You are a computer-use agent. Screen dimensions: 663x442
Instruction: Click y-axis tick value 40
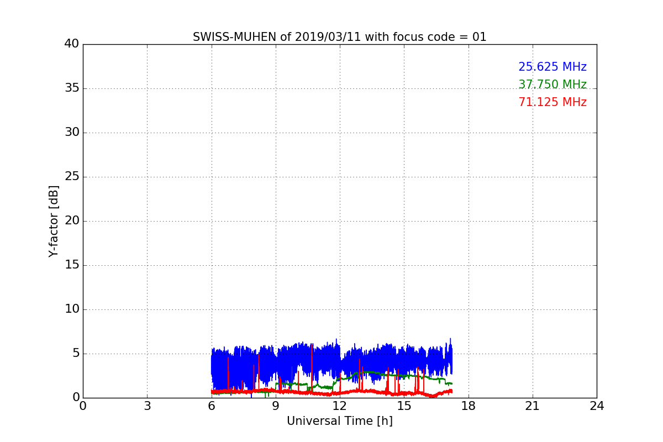click(x=72, y=44)
